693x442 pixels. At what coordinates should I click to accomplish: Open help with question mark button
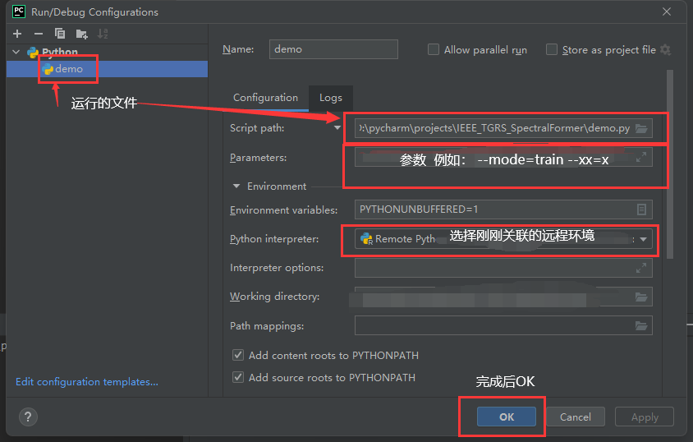point(28,417)
